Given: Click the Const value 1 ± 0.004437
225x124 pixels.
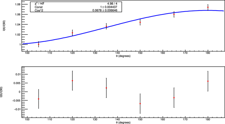Looking at the screenshot, I should tap(109, 7).
